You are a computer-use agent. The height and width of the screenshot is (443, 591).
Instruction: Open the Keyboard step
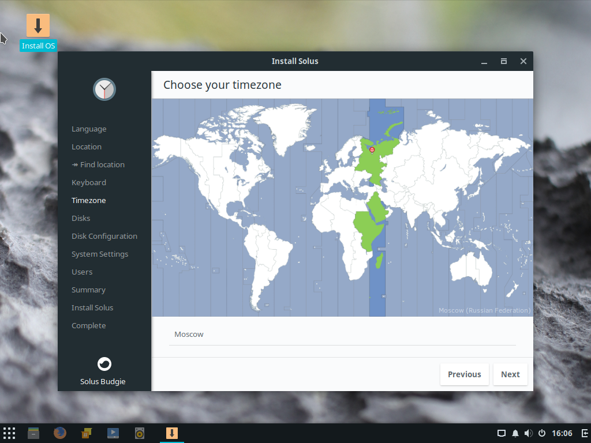click(x=89, y=183)
